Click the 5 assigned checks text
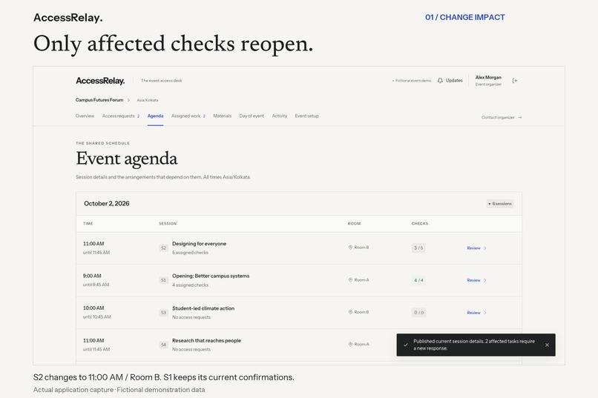Viewport: 598px width, 398px height. tap(190, 253)
